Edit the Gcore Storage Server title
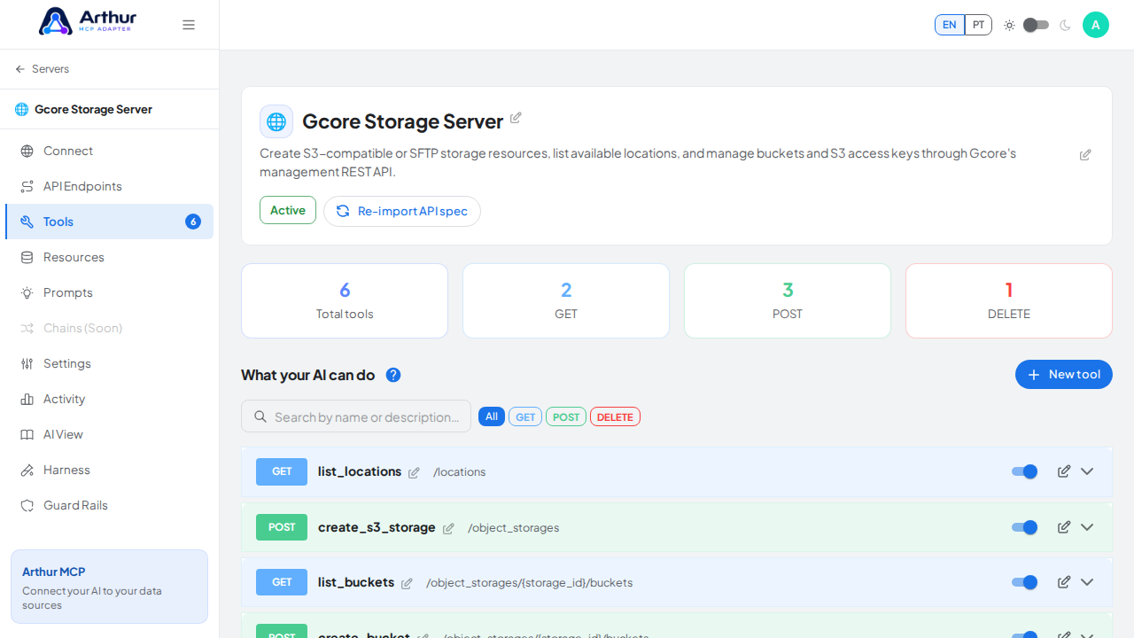This screenshot has height=638, width=1134. pyautogui.click(x=516, y=118)
